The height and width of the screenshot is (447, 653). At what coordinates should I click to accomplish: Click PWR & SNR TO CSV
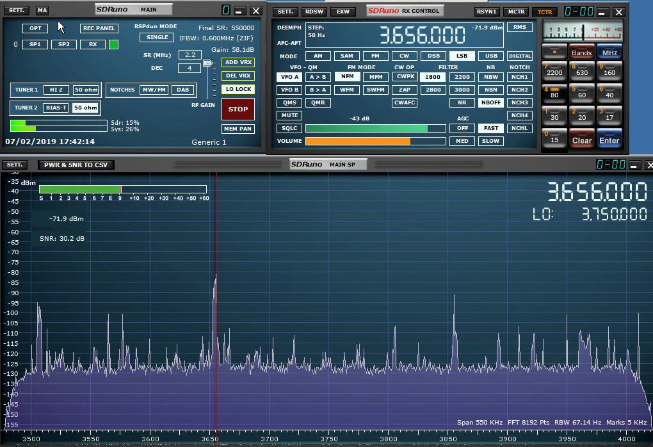[76, 165]
